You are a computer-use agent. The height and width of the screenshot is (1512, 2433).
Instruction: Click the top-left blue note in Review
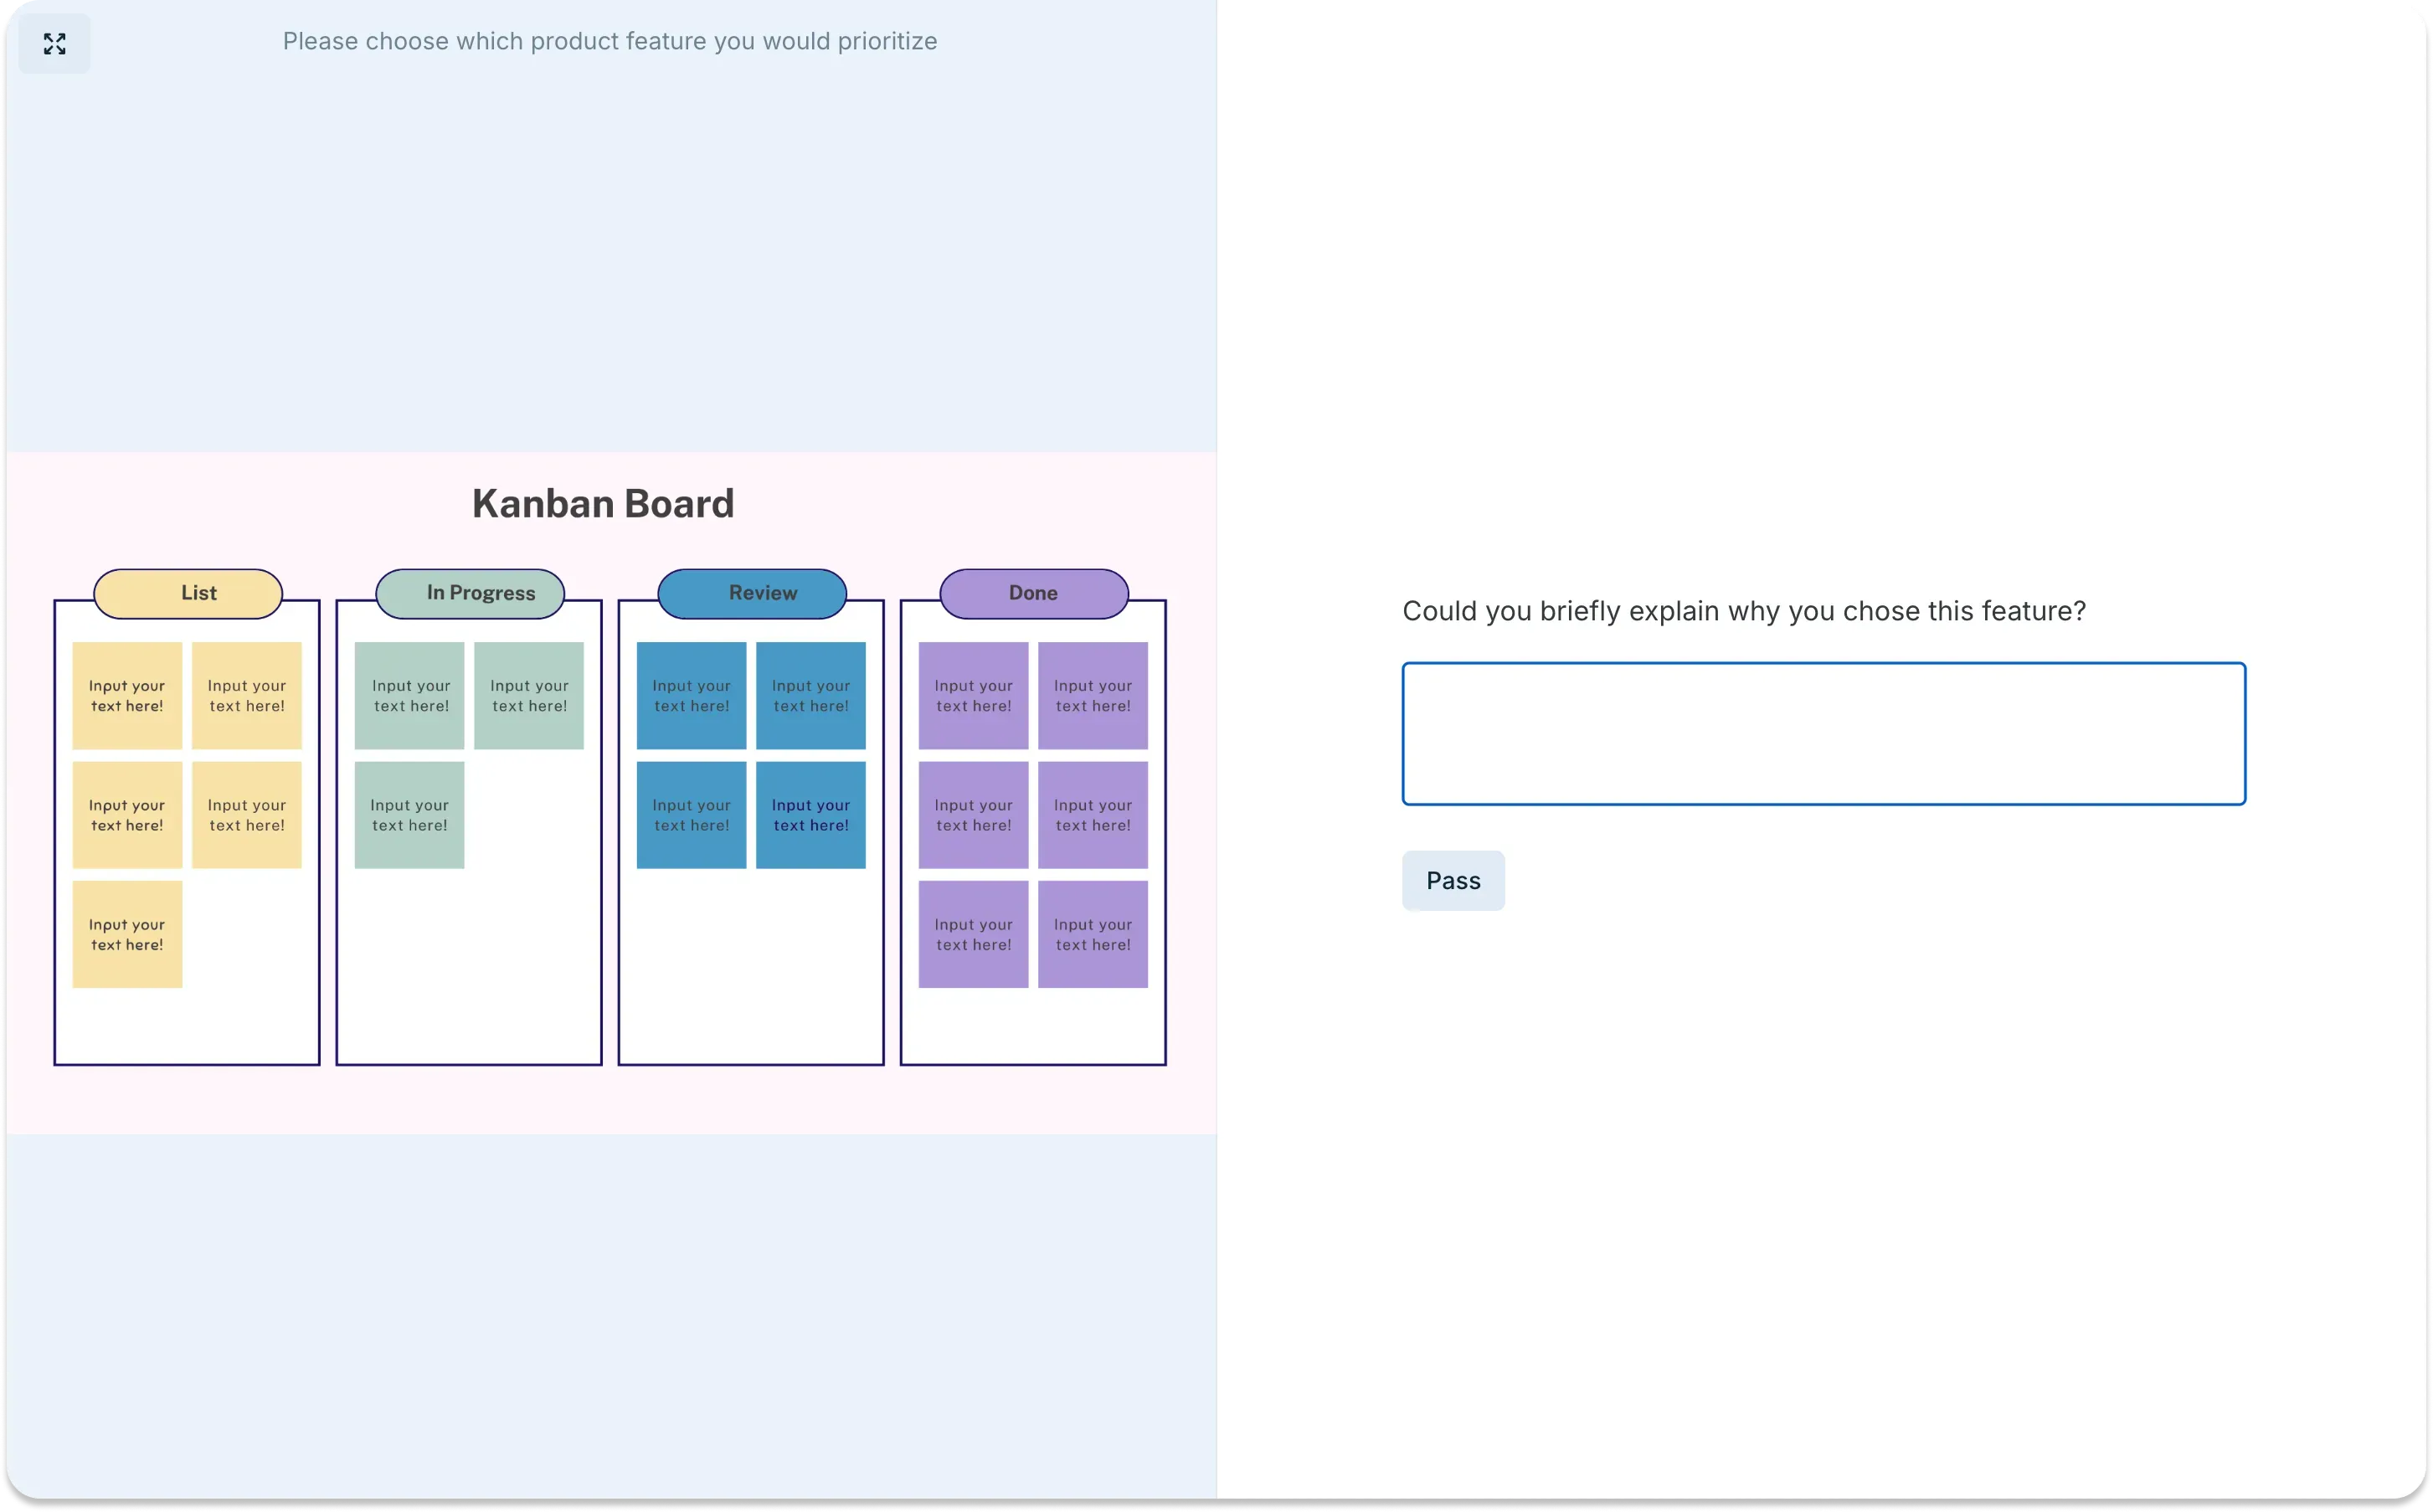pyautogui.click(x=691, y=695)
